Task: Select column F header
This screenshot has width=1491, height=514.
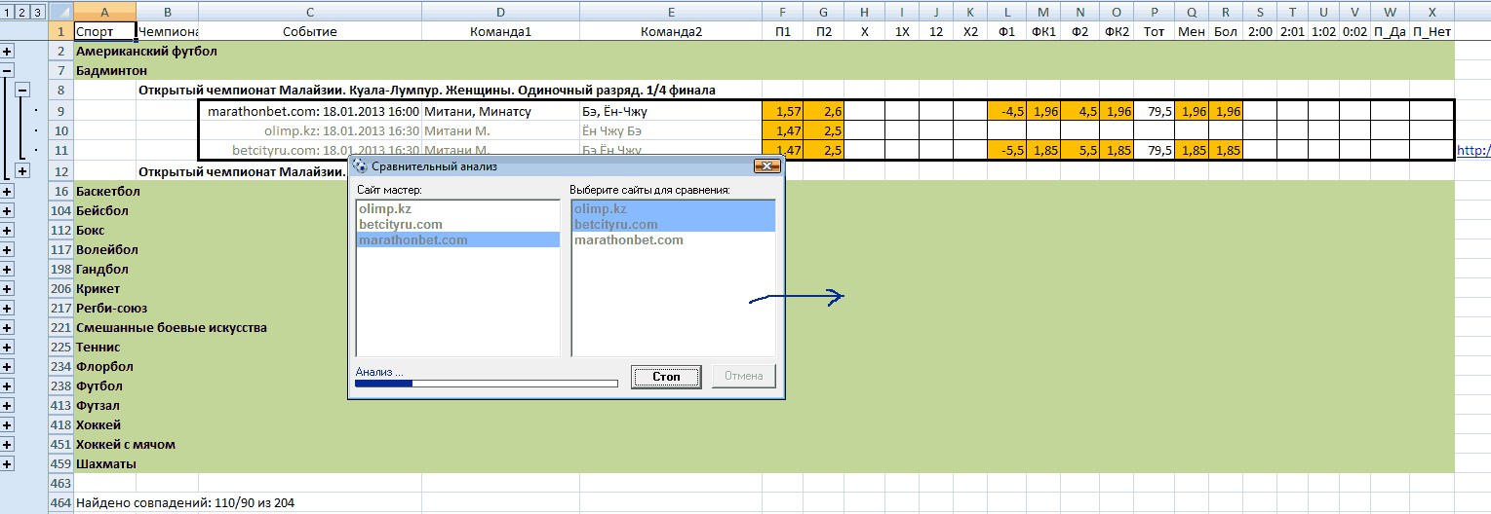Action: 783,12
